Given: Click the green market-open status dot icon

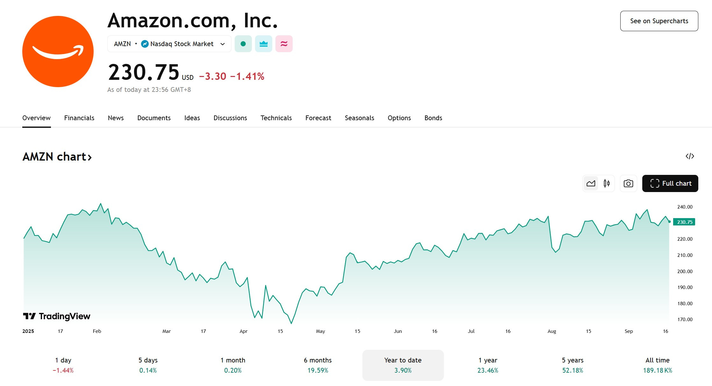Looking at the screenshot, I should click(x=243, y=44).
